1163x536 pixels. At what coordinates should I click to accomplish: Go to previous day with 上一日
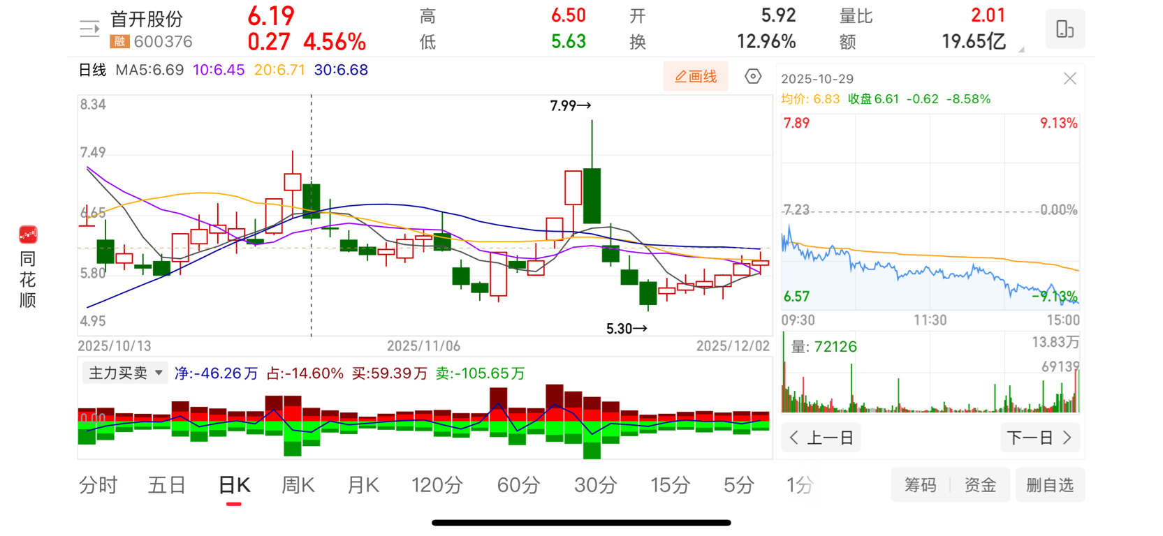tap(821, 438)
